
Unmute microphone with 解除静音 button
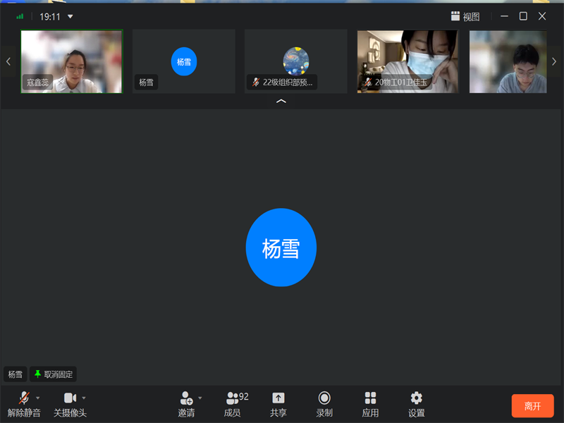23,403
